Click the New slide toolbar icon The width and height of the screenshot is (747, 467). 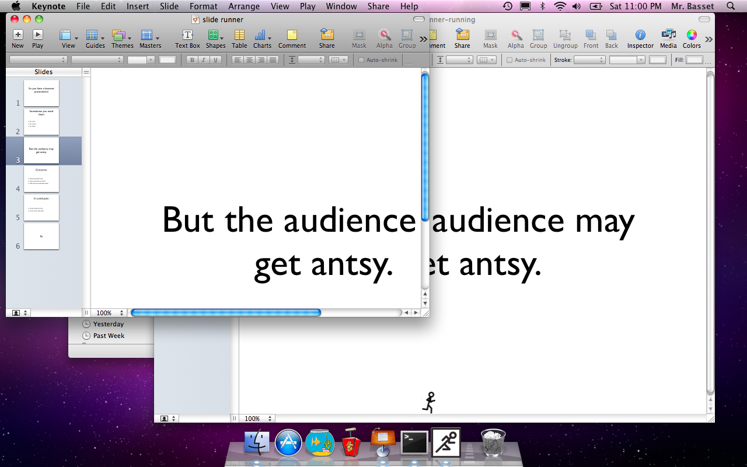[x=18, y=36]
